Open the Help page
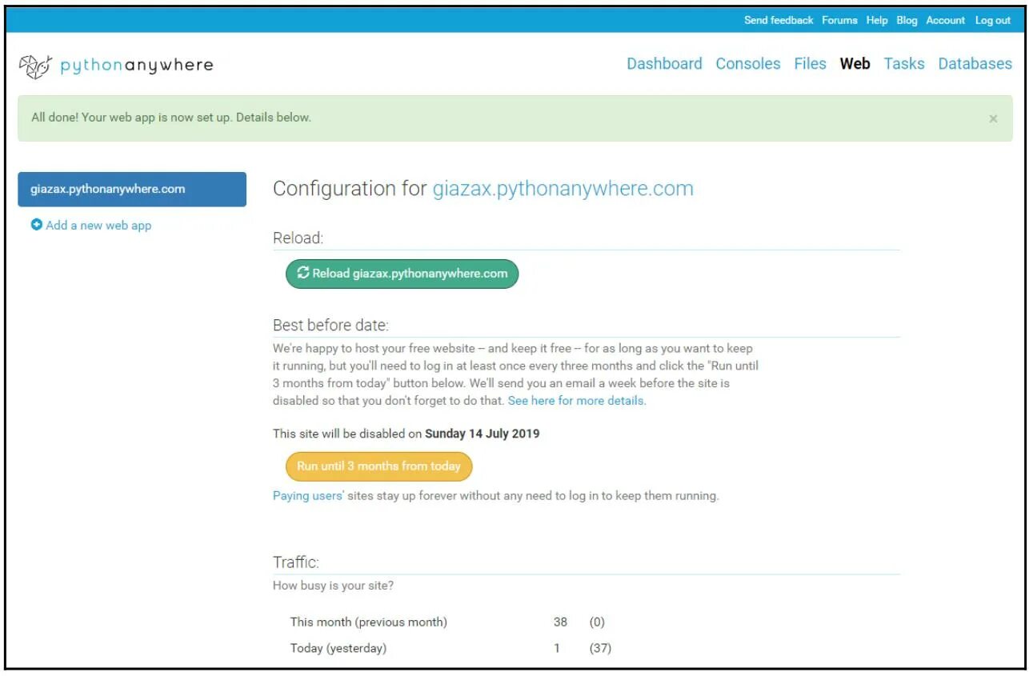This screenshot has width=1029, height=676. [x=877, y=20]
